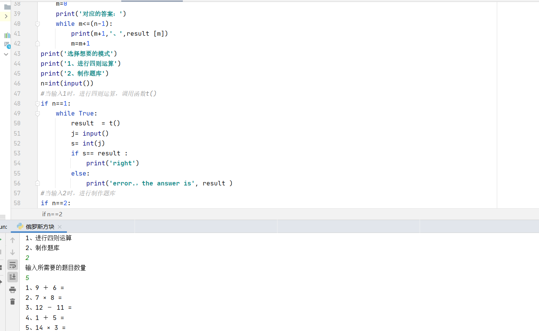Click the console question '1、9 + 6 ='
The height and width of the screenshot is (331, 539).
click(45, 288)
